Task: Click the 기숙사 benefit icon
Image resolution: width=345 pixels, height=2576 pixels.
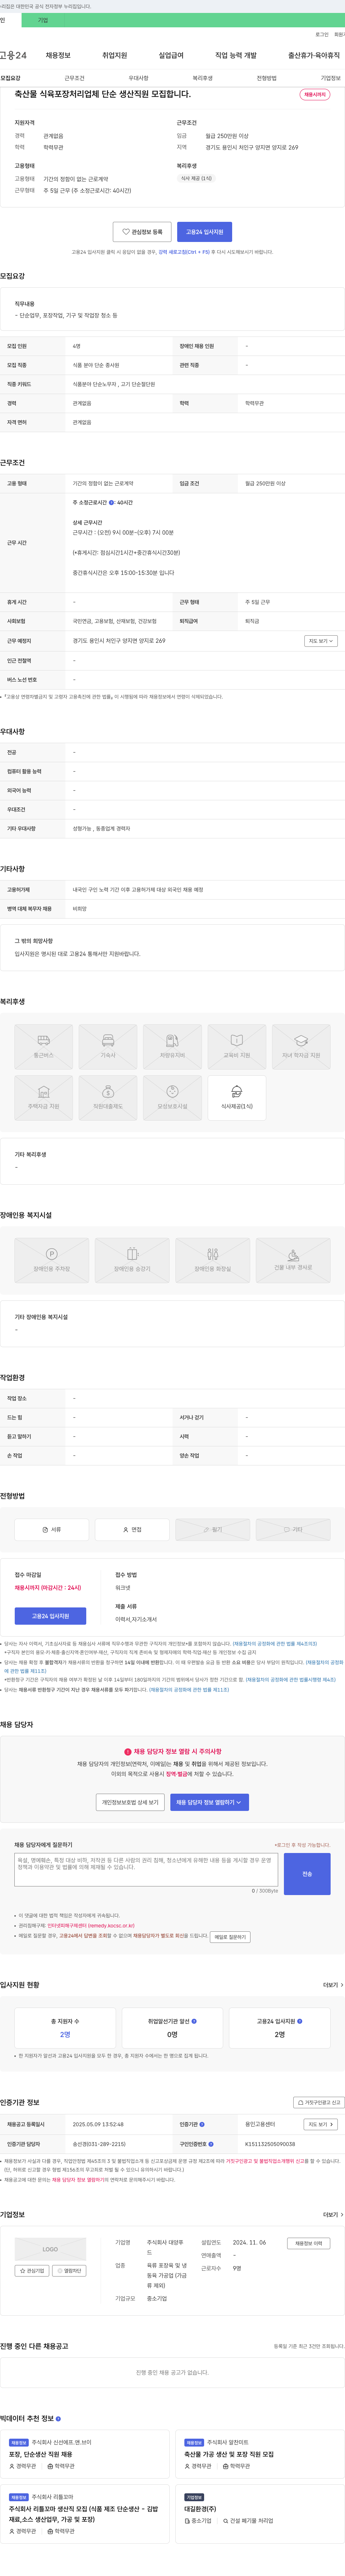Action: coord(108,1047)
